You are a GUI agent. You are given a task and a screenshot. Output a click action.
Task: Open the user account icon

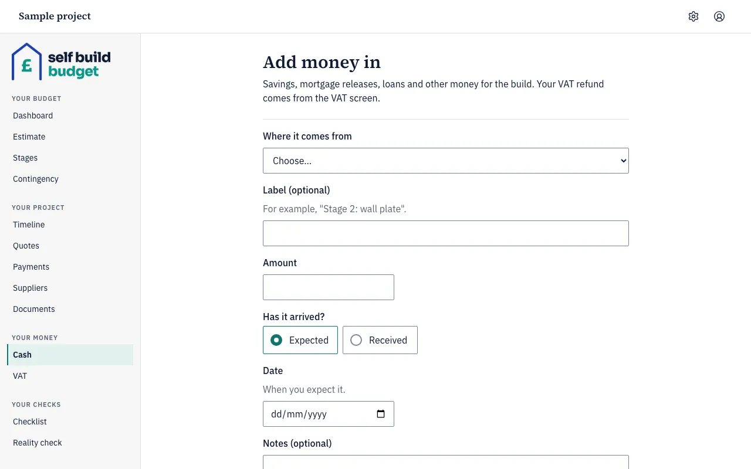point(719,16)
